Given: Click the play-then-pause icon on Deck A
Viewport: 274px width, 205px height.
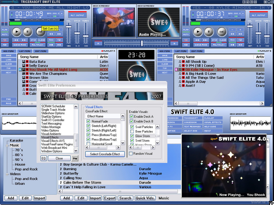Looking at the screenshot, I should [59, 45].
